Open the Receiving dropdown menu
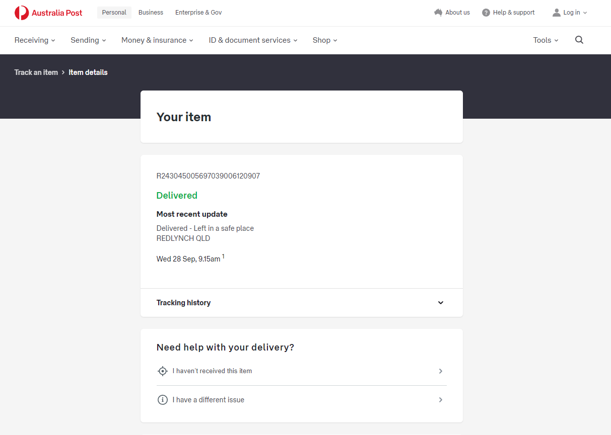 click(35, 40)
